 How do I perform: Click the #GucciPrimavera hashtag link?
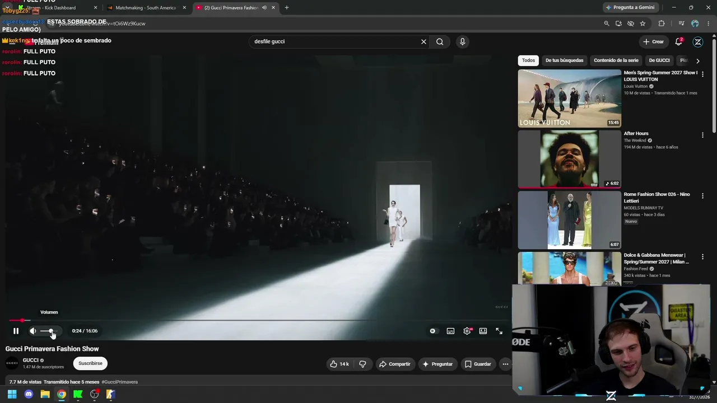click(119, 382)
